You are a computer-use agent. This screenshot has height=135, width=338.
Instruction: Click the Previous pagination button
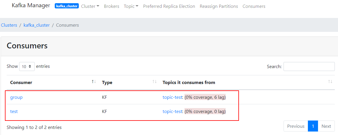296,126
